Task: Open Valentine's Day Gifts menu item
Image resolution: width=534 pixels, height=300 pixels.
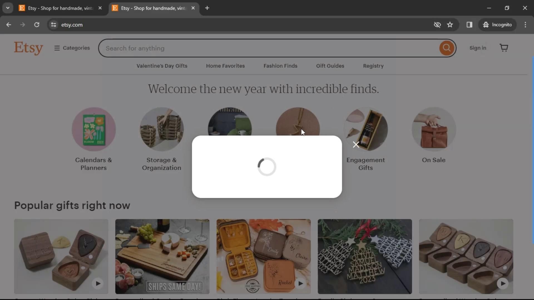Action: point(162,66)
